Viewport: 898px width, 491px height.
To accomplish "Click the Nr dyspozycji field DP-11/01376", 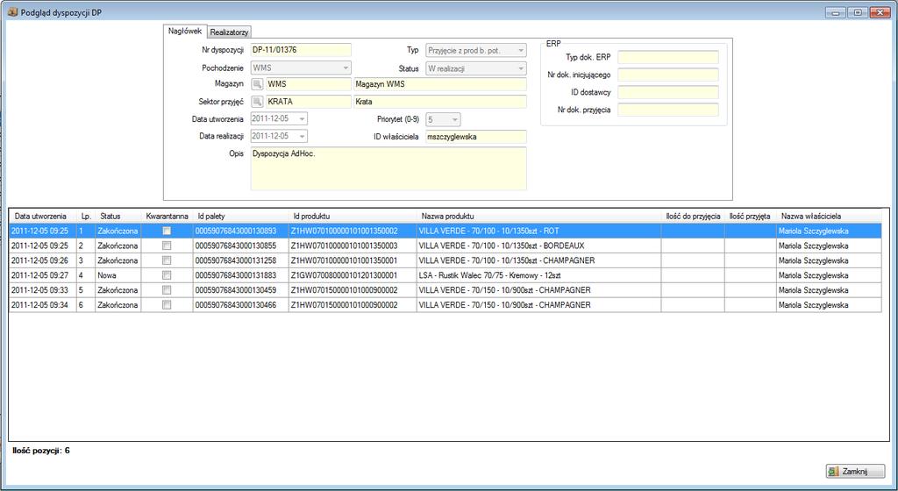I will (301, 50).
